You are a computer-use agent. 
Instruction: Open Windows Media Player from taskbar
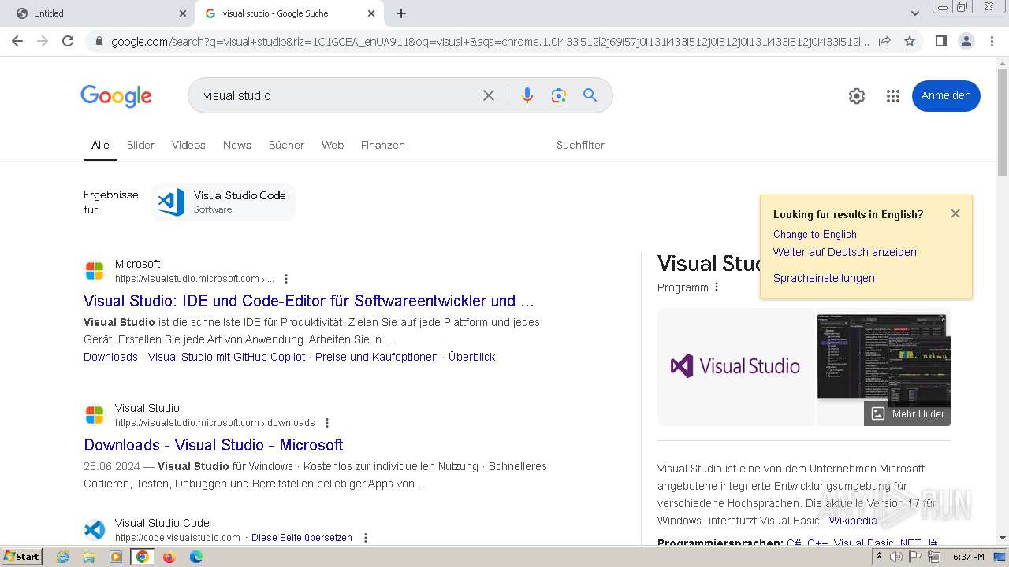point(116,557)
